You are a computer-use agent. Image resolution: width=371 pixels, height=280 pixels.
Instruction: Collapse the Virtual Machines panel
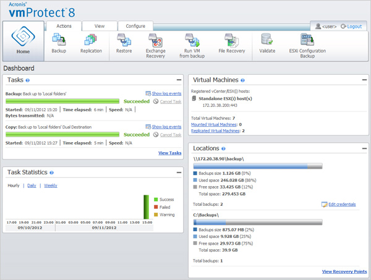(x=364, y=80)
